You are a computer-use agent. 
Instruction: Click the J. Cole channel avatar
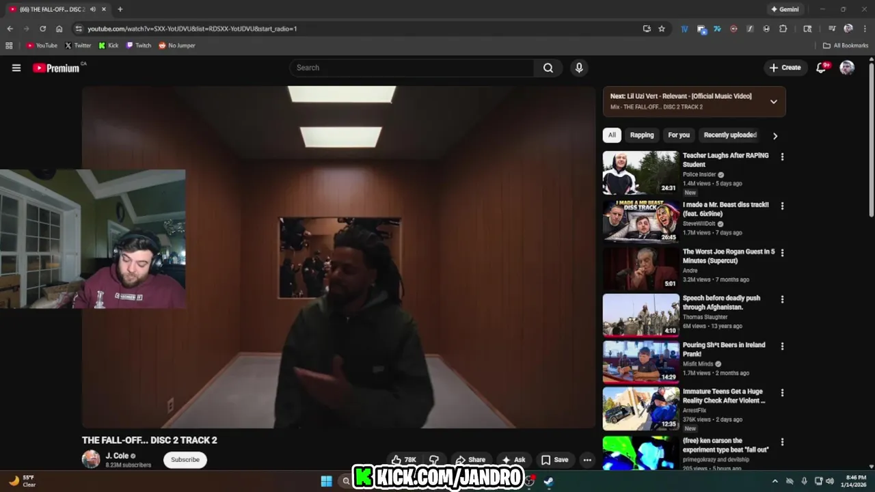tap(91, 459)
